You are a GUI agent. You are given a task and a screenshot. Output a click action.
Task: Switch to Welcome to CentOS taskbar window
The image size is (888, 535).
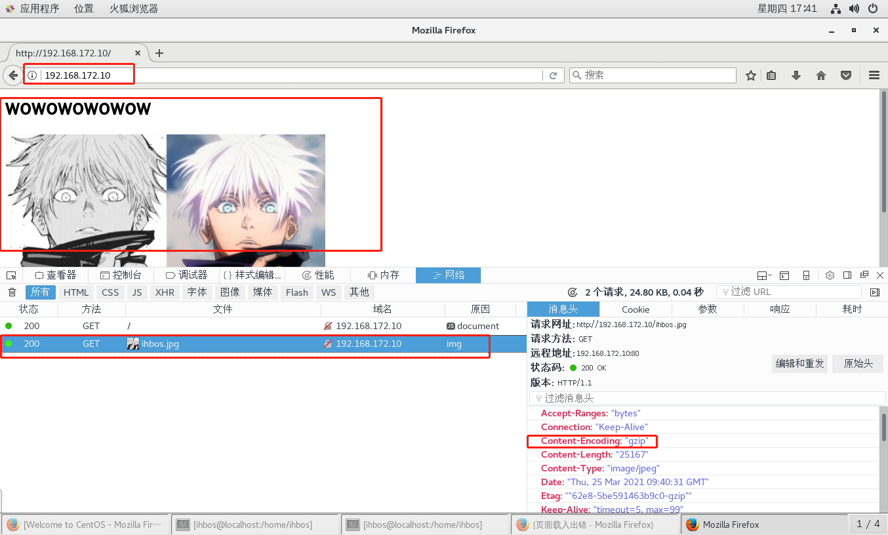click(x=85, y=525)
